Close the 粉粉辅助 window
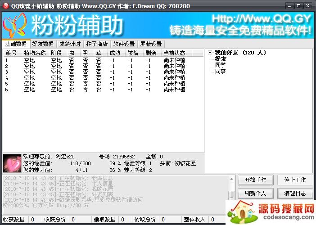Screen dimensions: 316x225 308,6
